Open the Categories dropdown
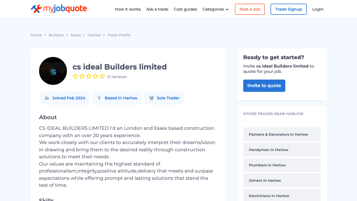Viewport: 357px width, 201px height. coord(215,9)
